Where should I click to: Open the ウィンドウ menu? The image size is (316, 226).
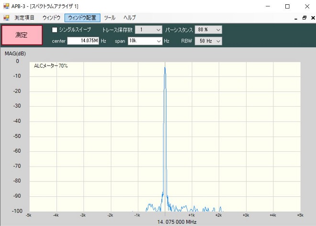[51, 18]
